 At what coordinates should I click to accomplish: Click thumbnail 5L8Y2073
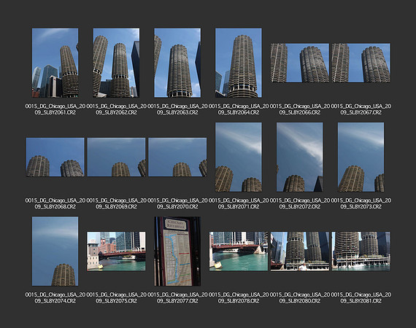361,157
